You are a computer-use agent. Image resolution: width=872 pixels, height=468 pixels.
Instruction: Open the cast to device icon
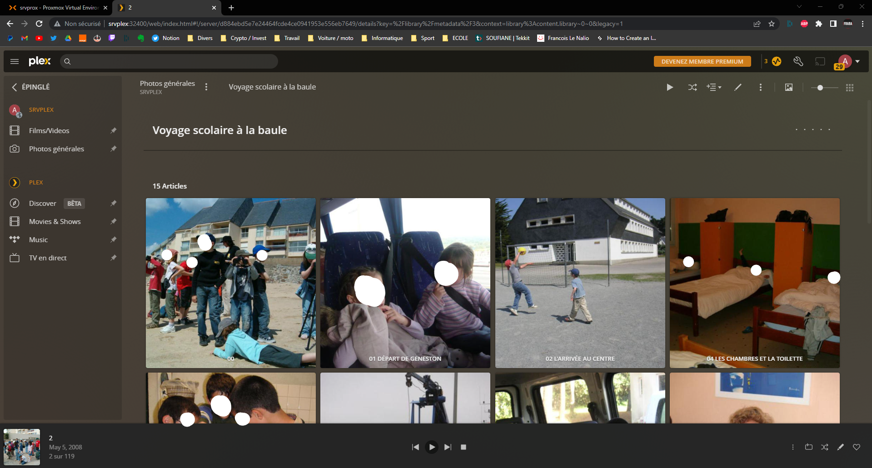(x=820, y=61)
